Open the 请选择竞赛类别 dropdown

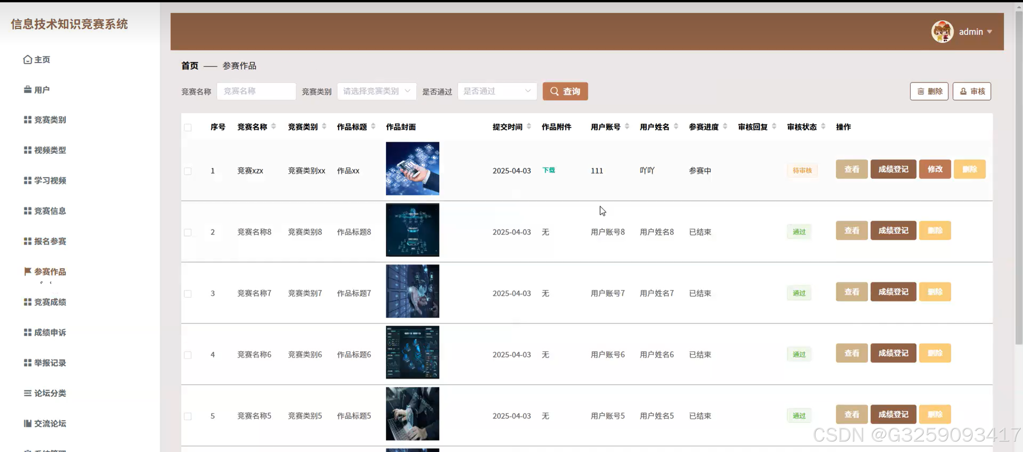[x=376, y=91]
